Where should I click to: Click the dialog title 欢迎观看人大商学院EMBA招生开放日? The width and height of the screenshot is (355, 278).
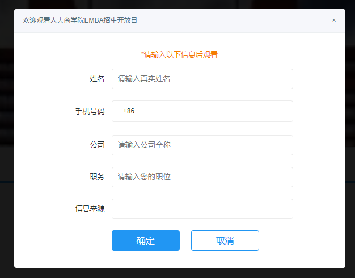[x=80, y=20]
